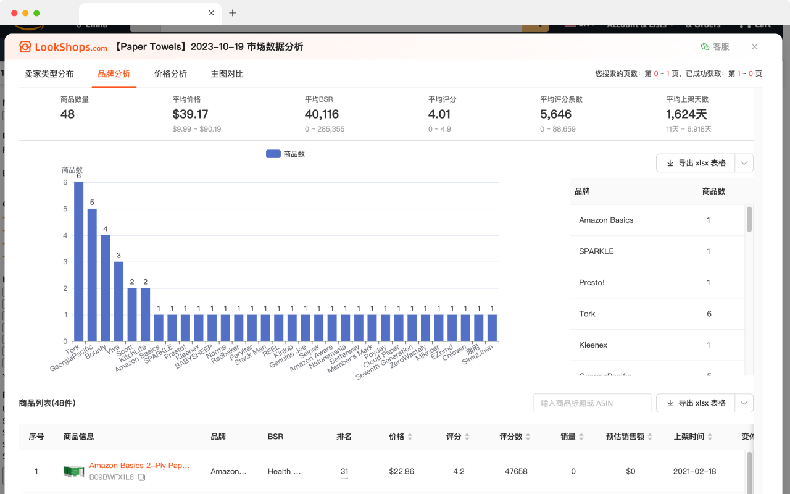790x494 pixels.
Task: Click the 价格 column sort icon
Action: [x=410, y=437]
